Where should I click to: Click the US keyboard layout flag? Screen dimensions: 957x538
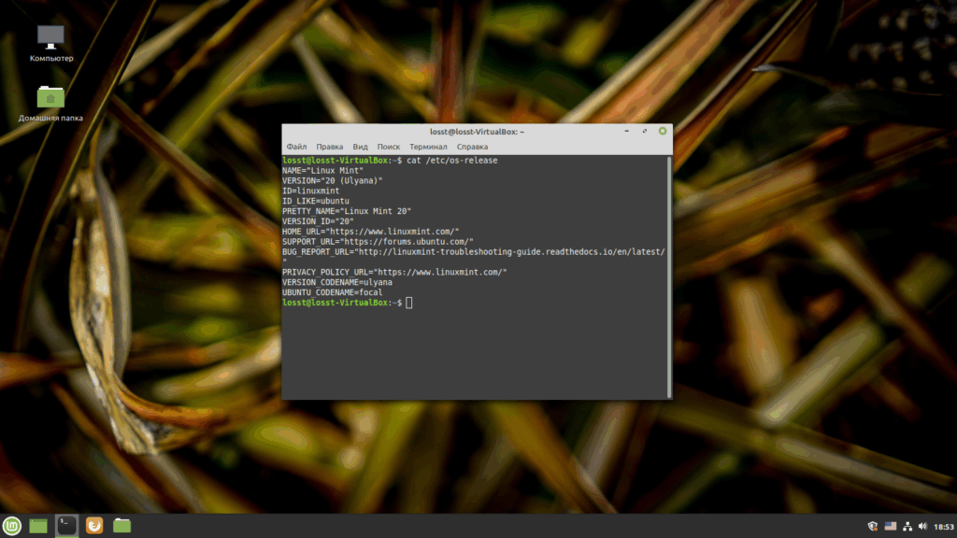891,526
